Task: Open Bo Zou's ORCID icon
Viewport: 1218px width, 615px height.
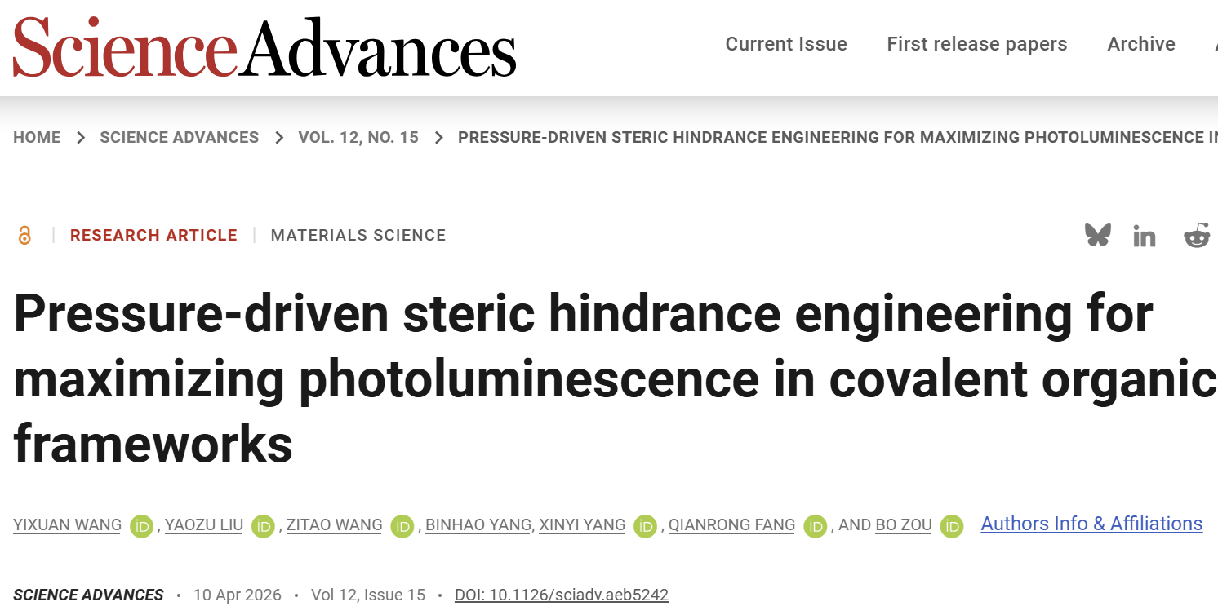Action: 952,526
